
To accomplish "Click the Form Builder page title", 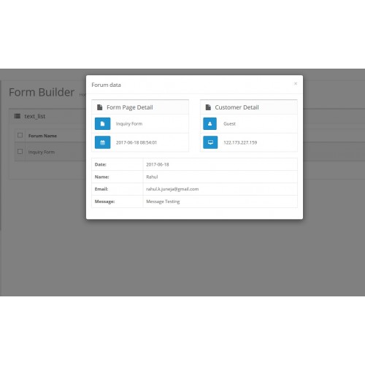I will [42, 92].
